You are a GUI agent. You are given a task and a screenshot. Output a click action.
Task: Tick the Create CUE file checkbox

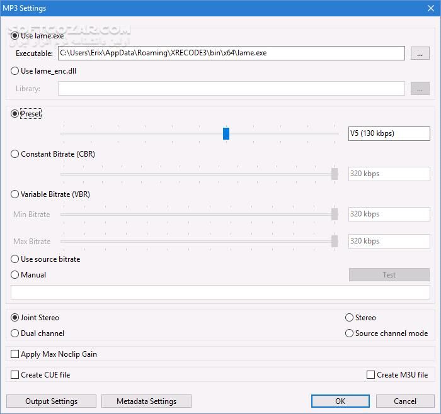pos(15,375)
